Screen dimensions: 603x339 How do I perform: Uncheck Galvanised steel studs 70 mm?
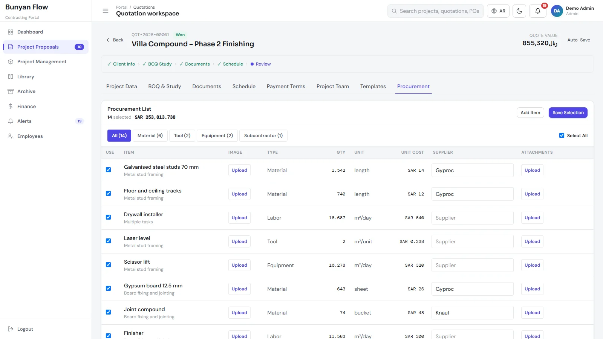click(x=109, y=170)
